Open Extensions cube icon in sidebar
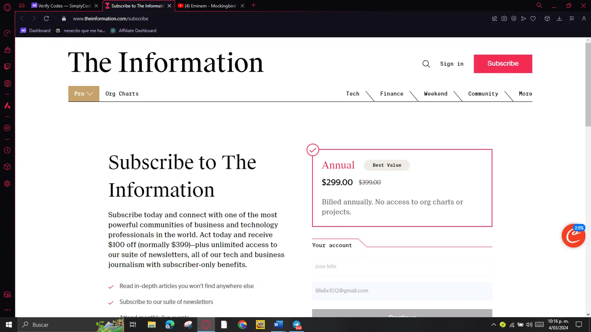Screen dimensions: 591x332 (7, 167)
